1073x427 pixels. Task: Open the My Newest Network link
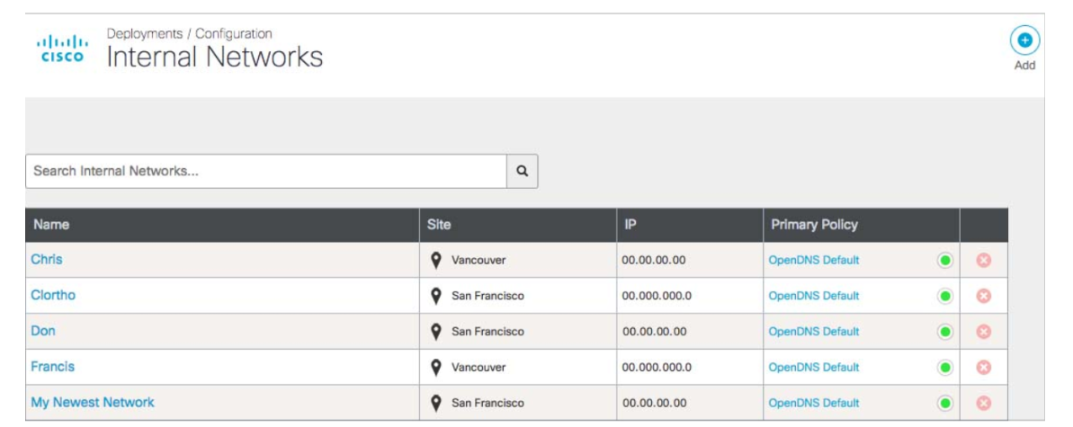(93, 403)
